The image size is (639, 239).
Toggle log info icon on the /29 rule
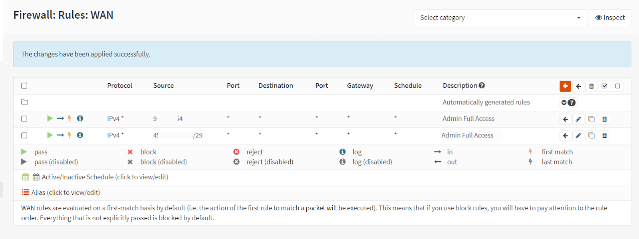click(80, 135)
